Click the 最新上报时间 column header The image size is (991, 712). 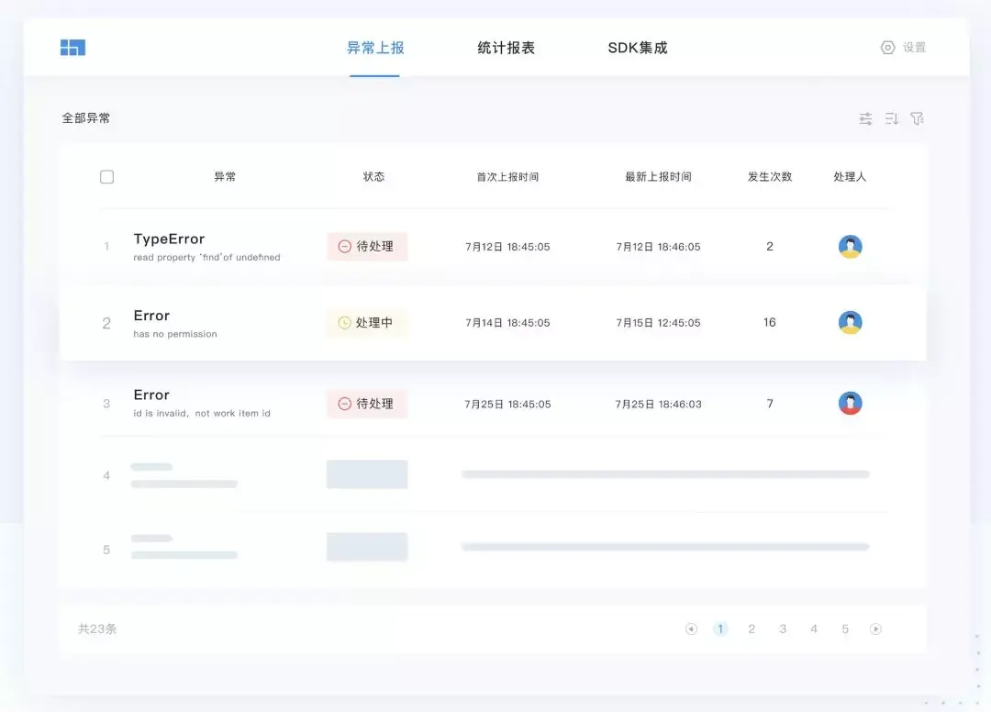click(658, 177)
